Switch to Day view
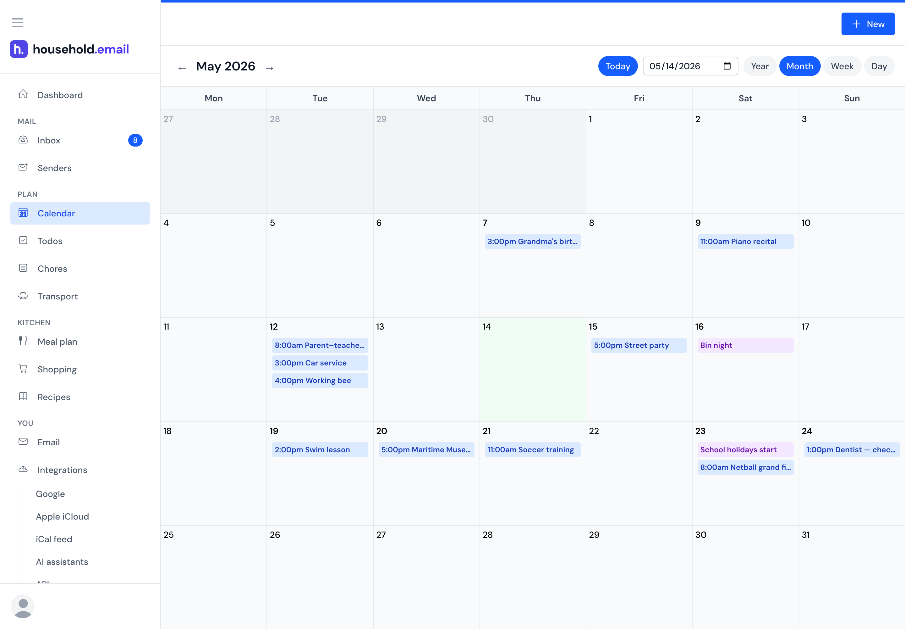The image size is (905, 629). coord(879,66)
